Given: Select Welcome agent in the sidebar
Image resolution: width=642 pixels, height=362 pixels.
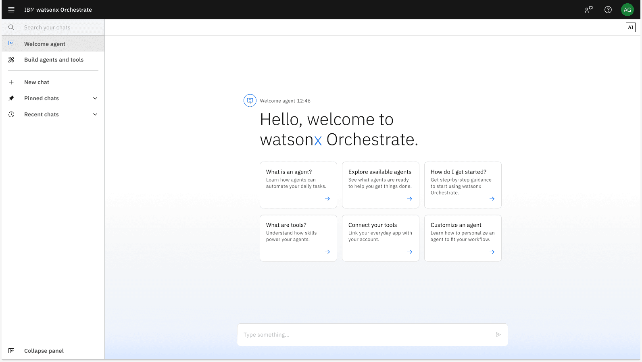Looking at the screenshot, I should [53, 43].
